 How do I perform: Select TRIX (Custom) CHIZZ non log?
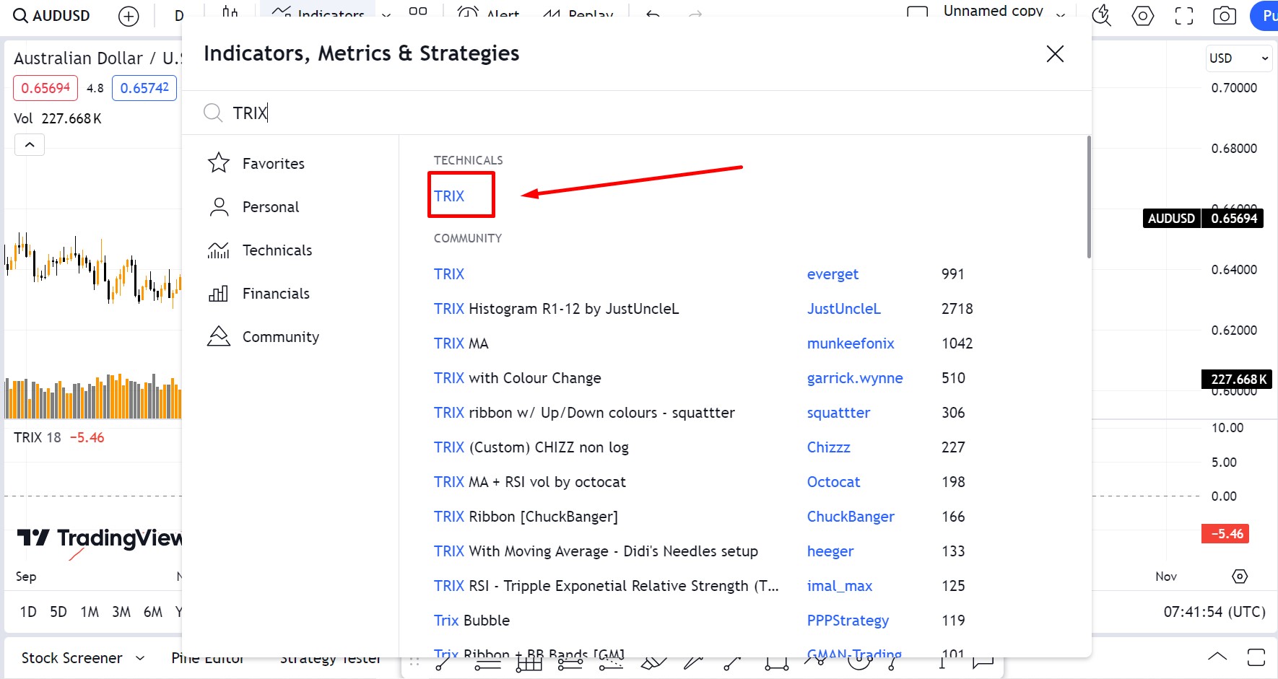531,447
